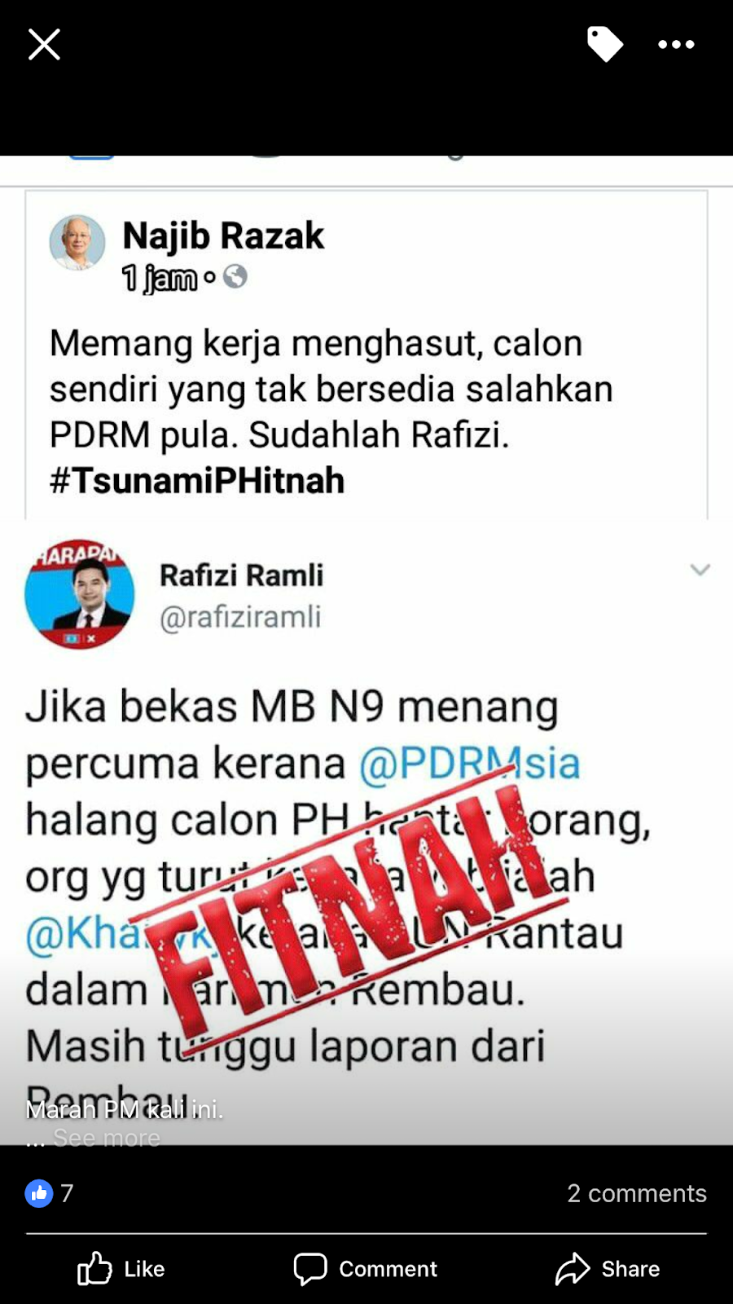Open the #TsunamiPHitnah hashtag
The width and height of the screenshot is (733, 1304).
coord(197,480)
